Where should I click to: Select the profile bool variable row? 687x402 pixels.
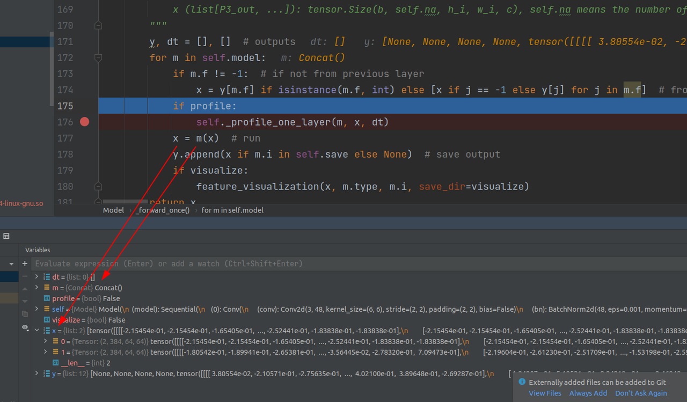tap(359, 298)
